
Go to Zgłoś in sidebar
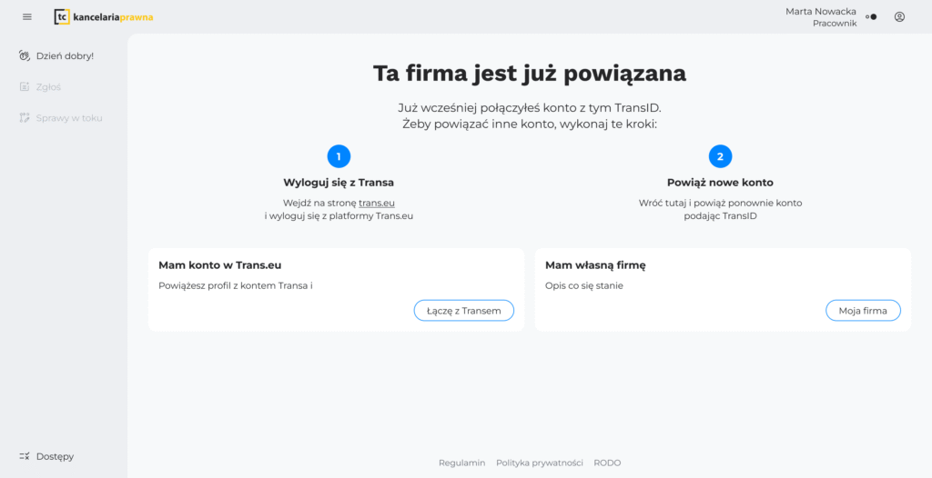[48, 87]
